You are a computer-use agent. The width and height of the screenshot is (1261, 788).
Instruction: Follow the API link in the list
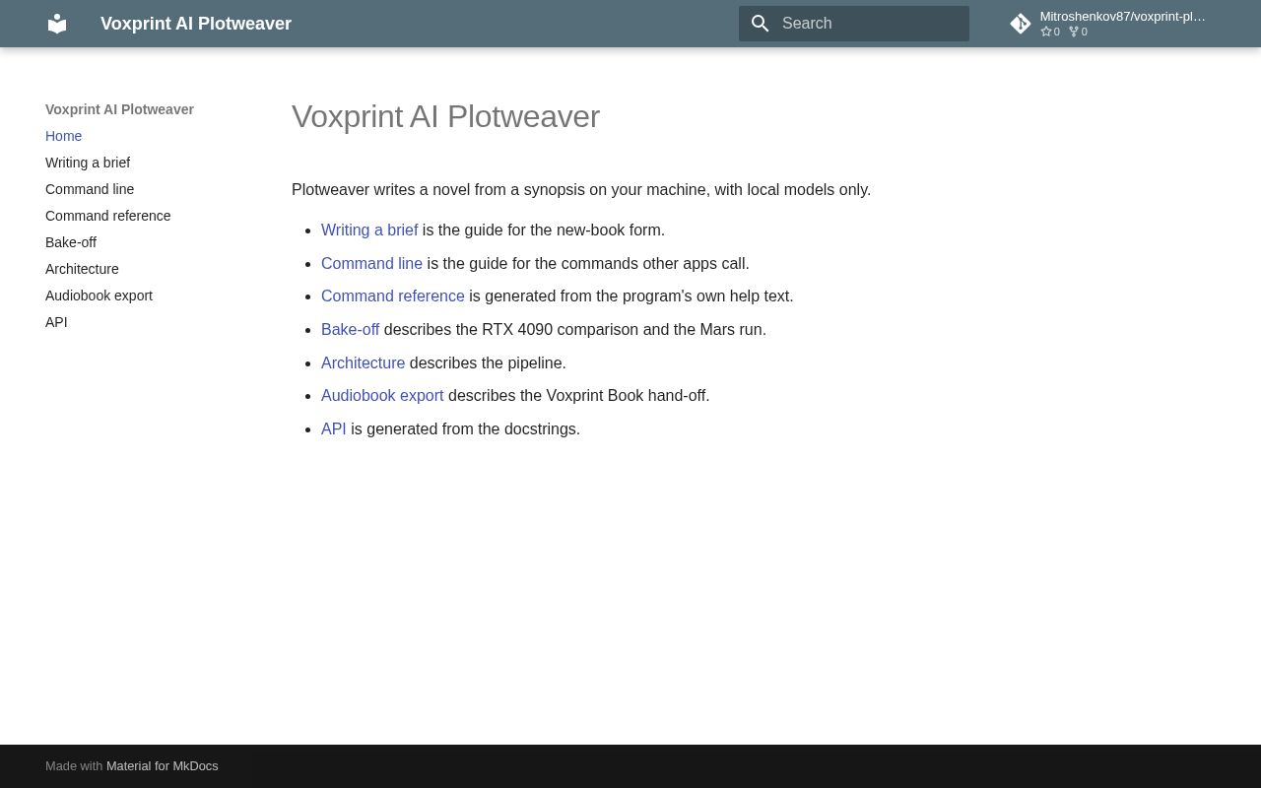click(334, 429)
